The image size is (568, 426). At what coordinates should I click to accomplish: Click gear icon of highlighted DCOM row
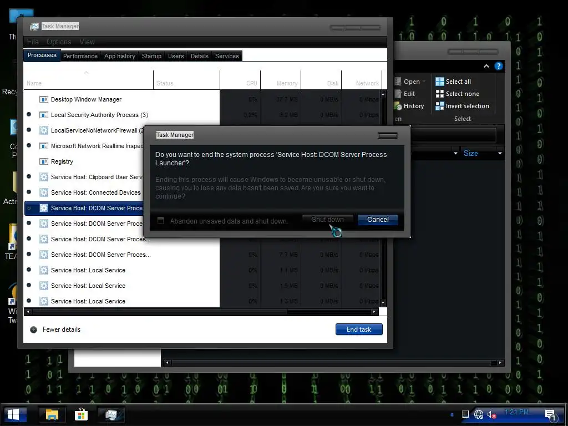pyautogui.click(x=43, y=209)
